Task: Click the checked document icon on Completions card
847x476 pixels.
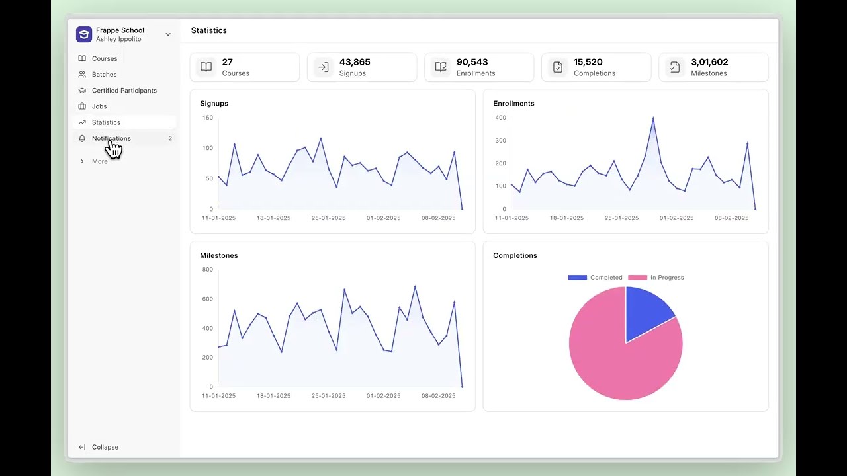Action: click(x=558, y=67)
